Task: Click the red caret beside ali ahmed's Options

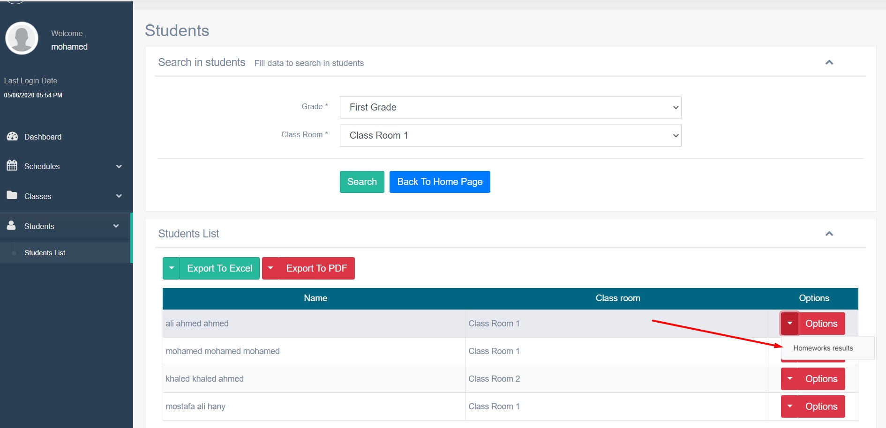Action: (x=790, y=323)
